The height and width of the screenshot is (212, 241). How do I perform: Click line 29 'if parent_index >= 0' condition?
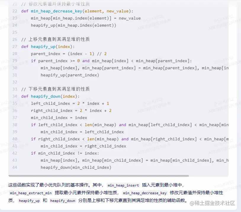coord(111,61)
